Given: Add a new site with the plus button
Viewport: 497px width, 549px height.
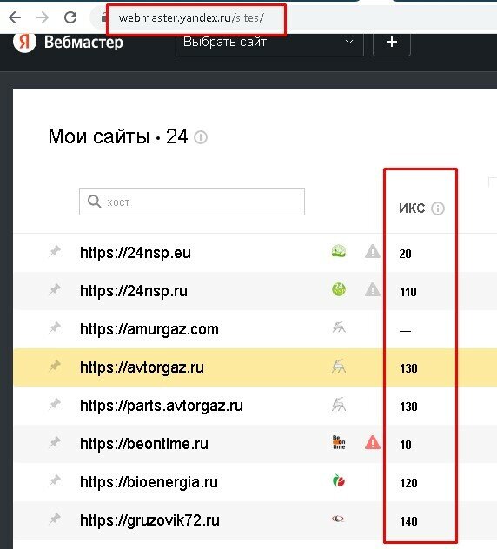Looking at the screenshot, I should pos(392,43).
